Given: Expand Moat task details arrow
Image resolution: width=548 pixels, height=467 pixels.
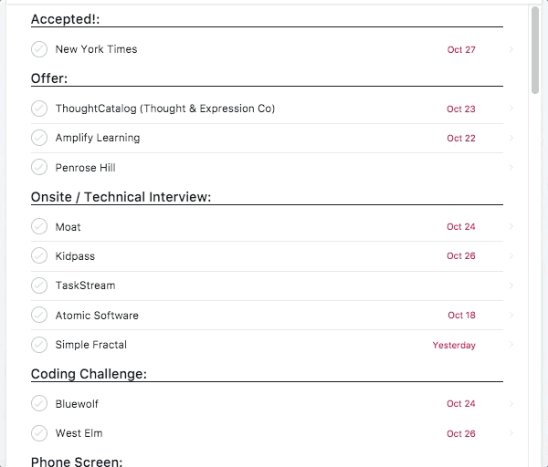Looking at the screenshot, I should click(511, 227).
